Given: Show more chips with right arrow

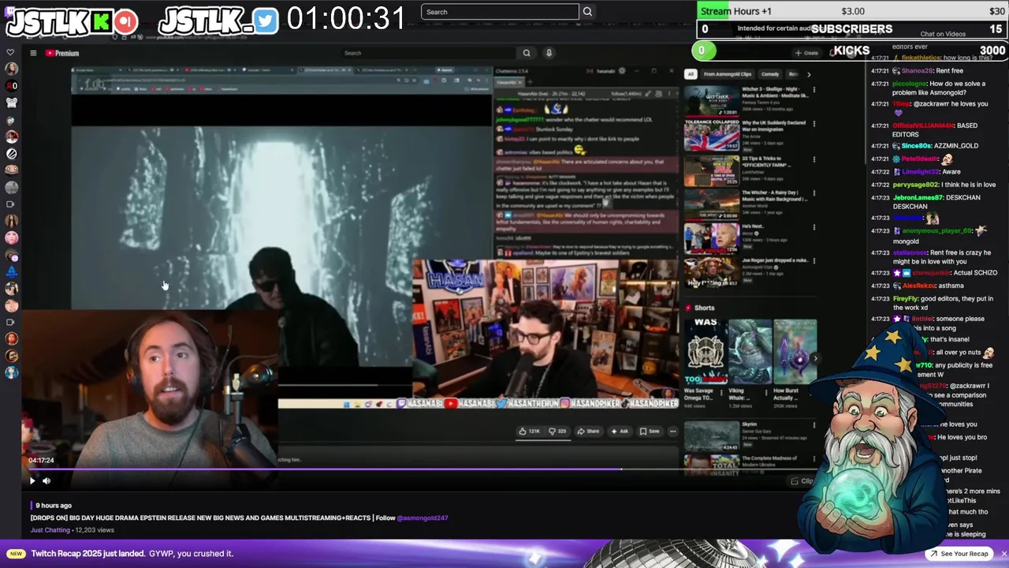Looking at the screenshot, I should [x=808, y=74].
